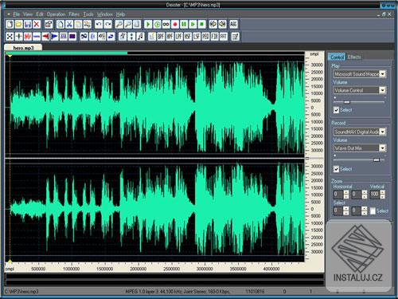Screen dimensions: 398x299
Task: Apply the LPF low-pass filter
Action: 179,36
